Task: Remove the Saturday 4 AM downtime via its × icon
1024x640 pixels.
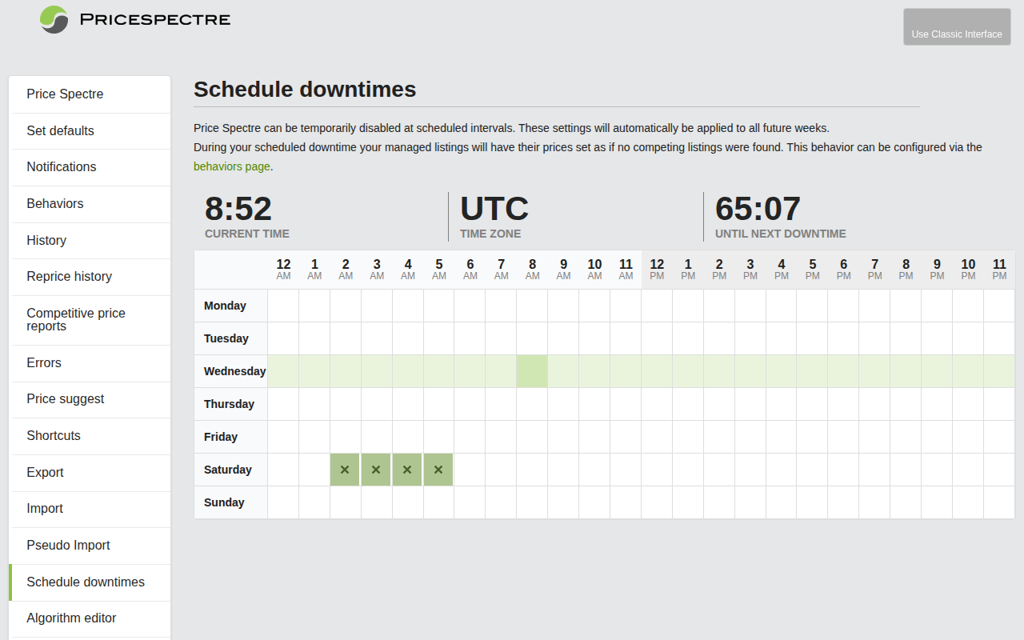Action: coord(407,470)
